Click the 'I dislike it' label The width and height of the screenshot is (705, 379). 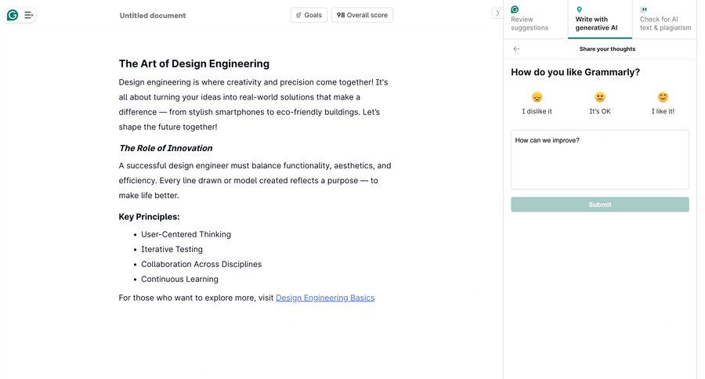[537, 111]
